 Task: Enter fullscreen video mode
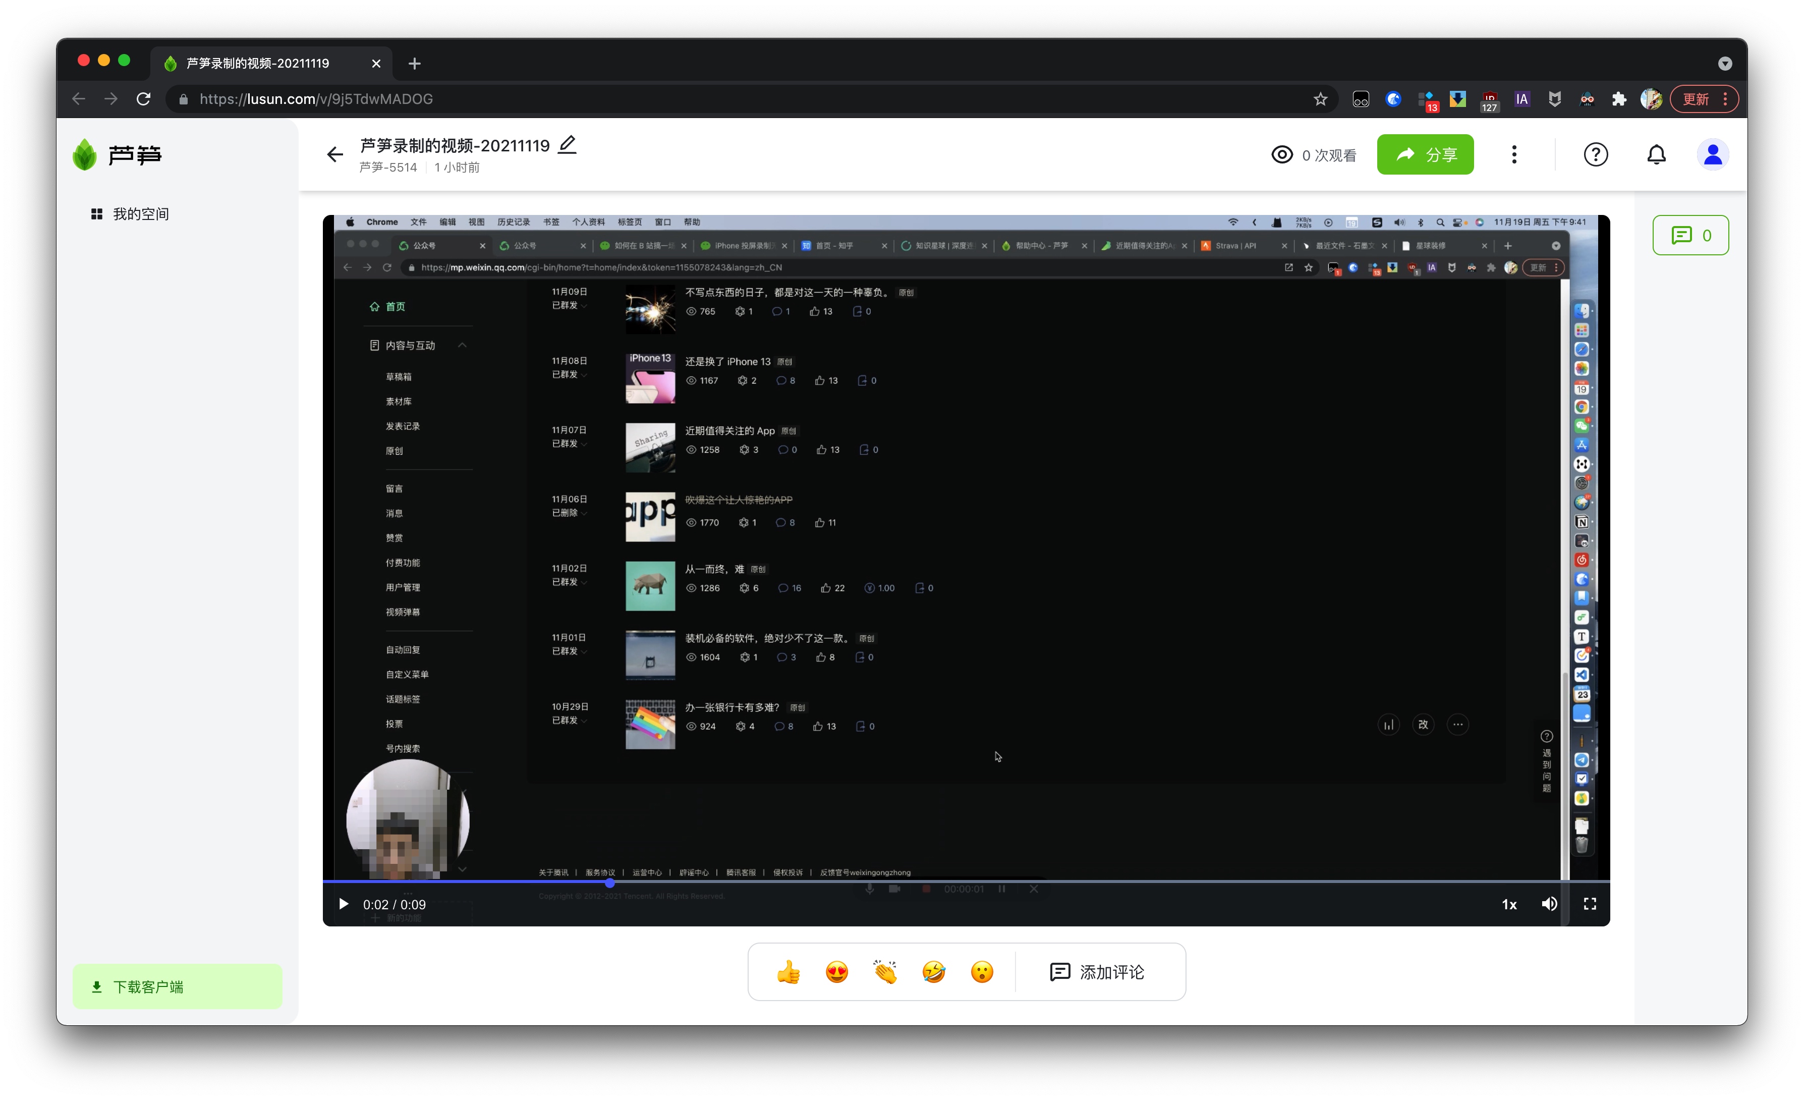pos(1590,904)
